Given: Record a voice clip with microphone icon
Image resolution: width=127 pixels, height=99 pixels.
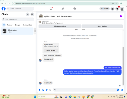Looking at the screenshot, I should tap(39, 90).
